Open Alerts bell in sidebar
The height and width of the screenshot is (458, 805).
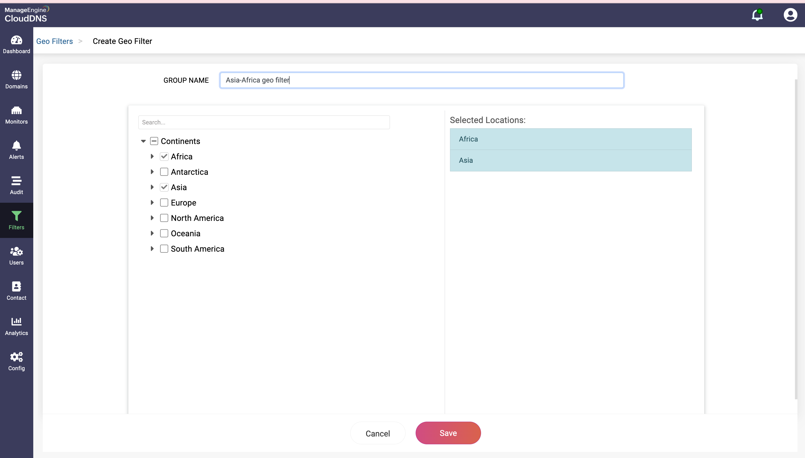[16, 146]
